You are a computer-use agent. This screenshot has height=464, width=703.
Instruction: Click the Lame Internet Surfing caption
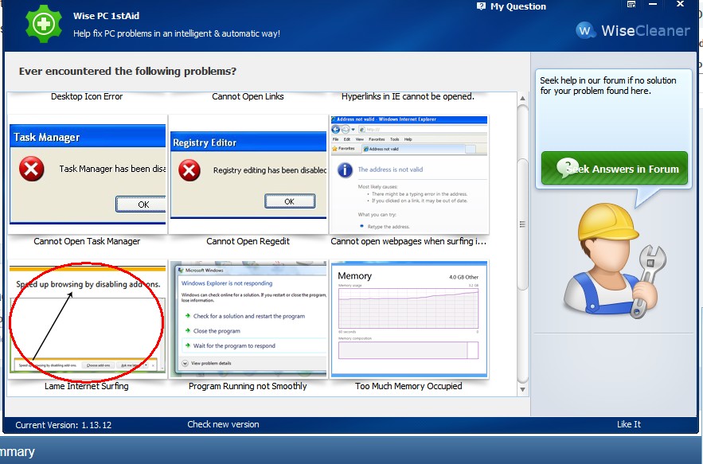[x=87, y=386]
